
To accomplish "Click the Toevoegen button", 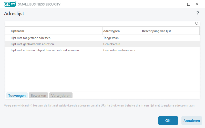I will coord(17,95).
